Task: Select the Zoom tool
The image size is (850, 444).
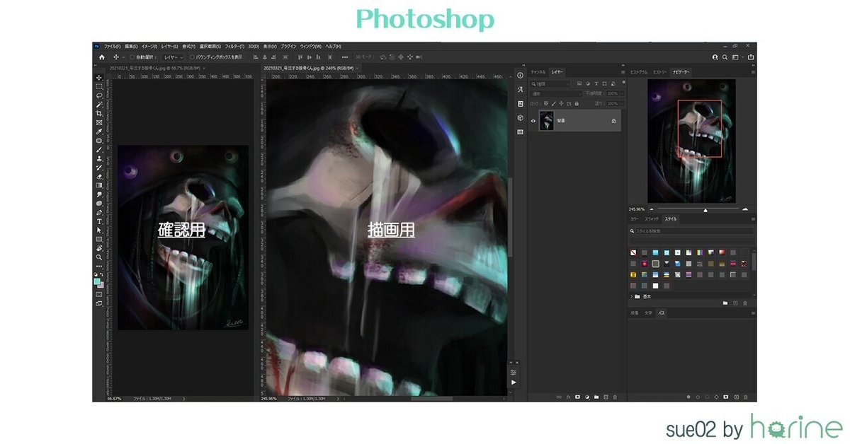Action: 99,258
